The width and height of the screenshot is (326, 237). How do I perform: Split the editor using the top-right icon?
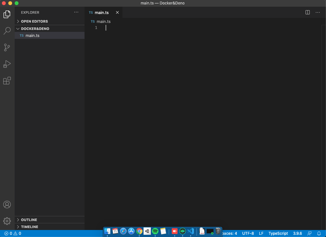pos(307,12)
